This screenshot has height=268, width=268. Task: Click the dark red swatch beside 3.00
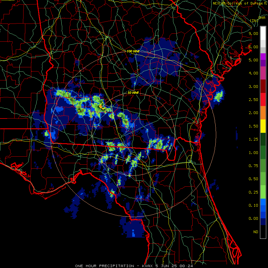tap(263, 86)
